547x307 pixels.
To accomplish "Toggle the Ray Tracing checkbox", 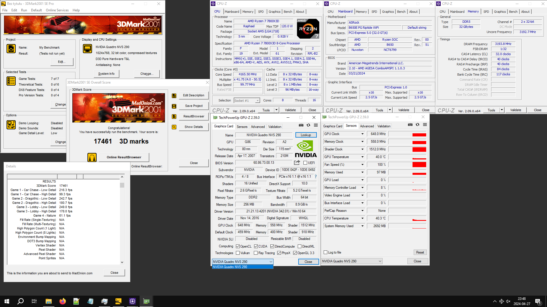I will pos(256,253).
